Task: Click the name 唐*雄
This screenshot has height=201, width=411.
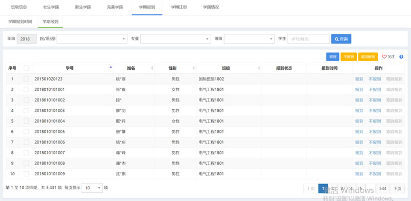Action: (x=121, y=132)
